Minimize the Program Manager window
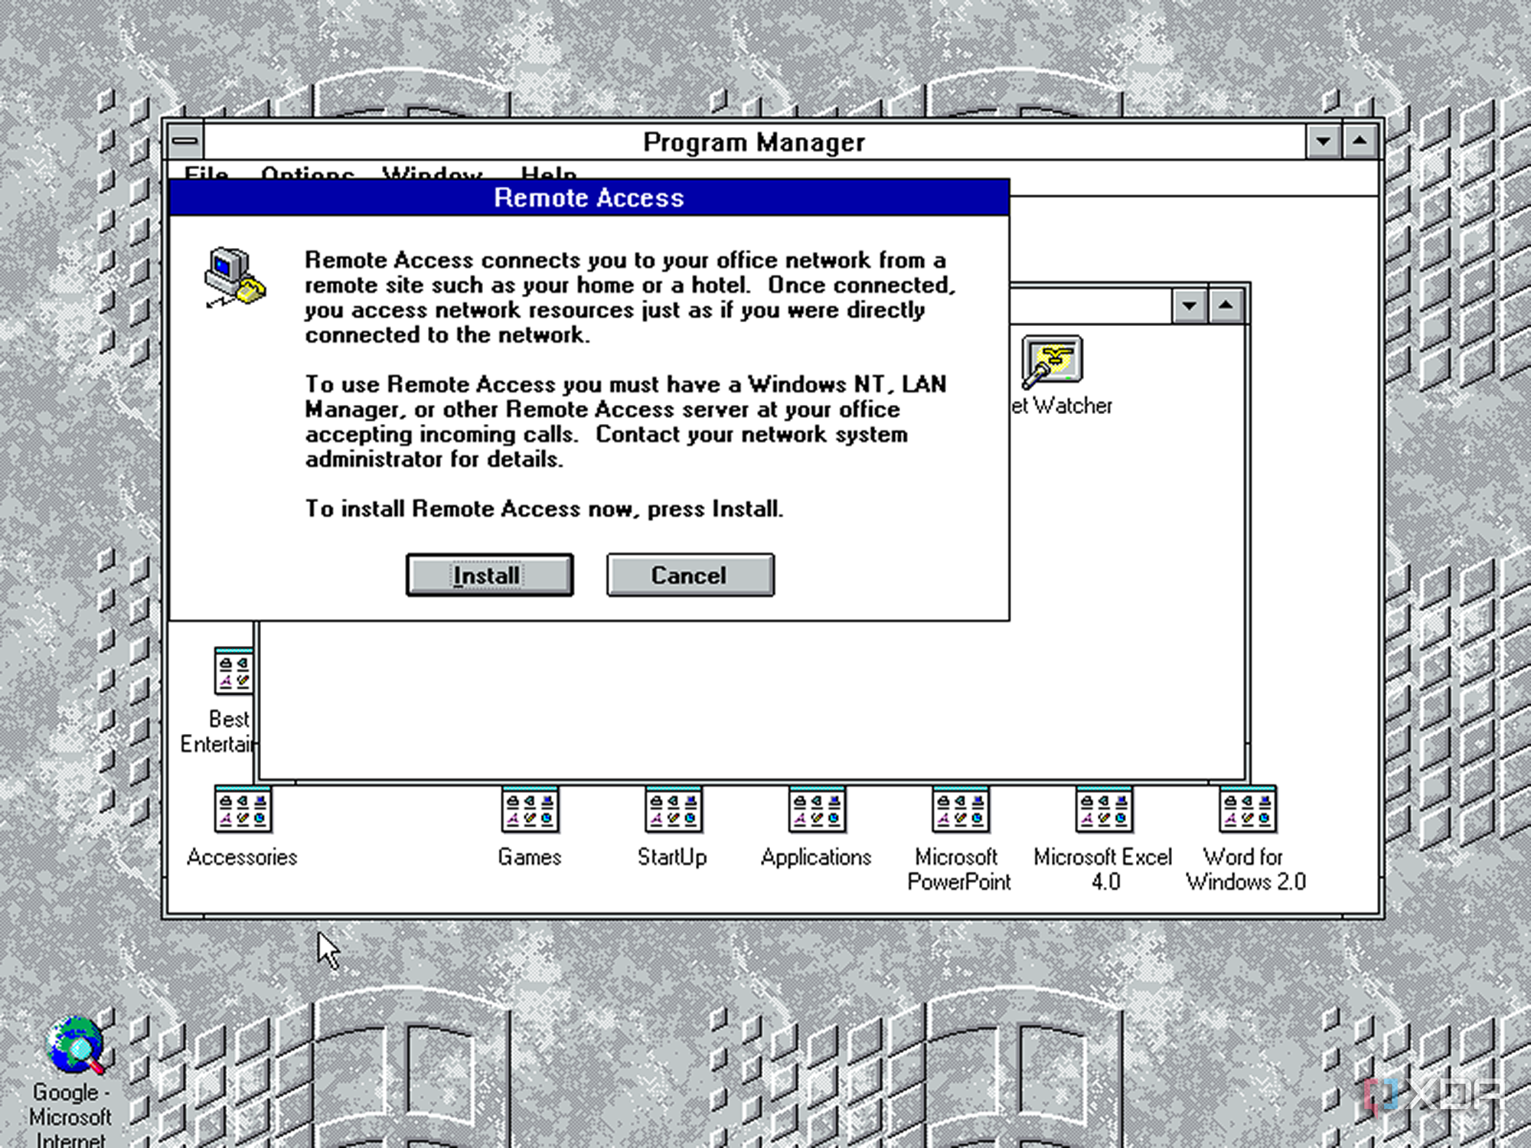The height and width of the screenshot is (1148, 1531). coord(1324,142)
